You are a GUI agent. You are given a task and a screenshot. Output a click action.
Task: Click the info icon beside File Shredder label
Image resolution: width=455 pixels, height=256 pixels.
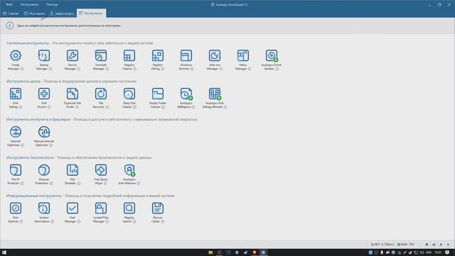tap(79, 183)
